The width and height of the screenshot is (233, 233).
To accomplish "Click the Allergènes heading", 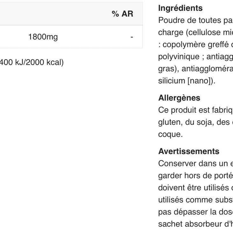I will pos(179,98).
